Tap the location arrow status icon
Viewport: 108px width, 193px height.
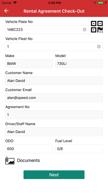click(95, 3)
